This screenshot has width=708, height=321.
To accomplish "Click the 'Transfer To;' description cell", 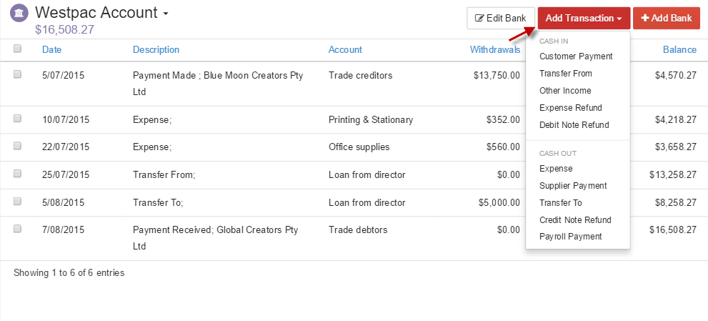I will pyautogui.click(x=158, y=202).
